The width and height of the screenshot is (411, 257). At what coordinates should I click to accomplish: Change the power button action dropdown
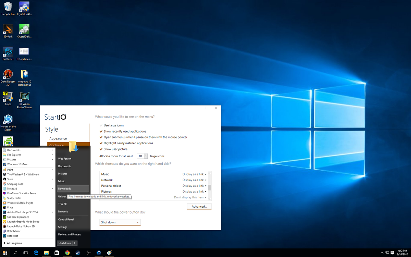(120, 222)
